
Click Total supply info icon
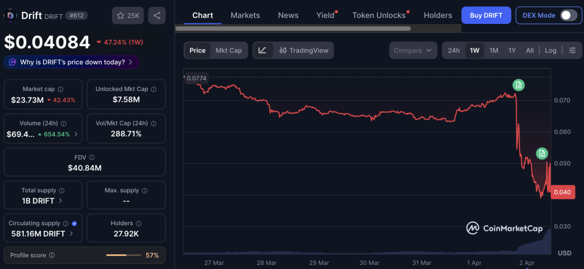pos(62,191)
